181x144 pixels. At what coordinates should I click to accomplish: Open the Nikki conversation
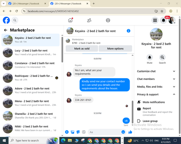(30, 129)
